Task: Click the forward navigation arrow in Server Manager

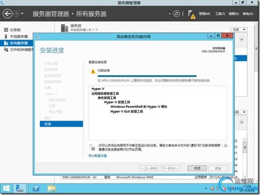Action: [x=17, y=14]
